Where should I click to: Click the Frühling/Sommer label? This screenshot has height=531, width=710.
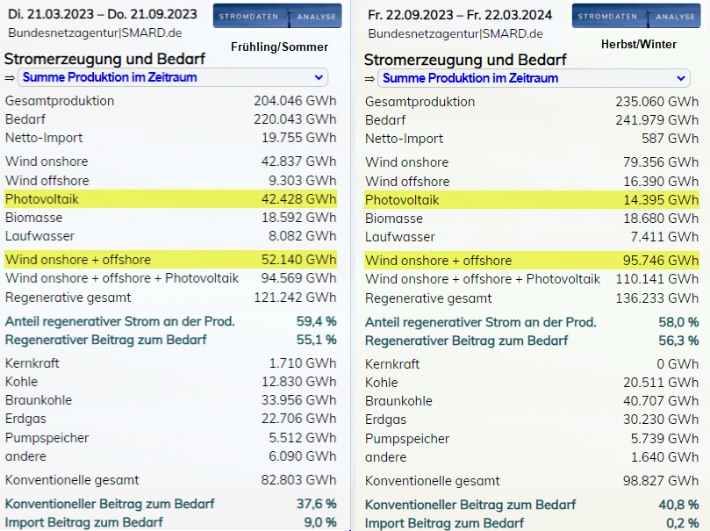click(x=279, y=47)
